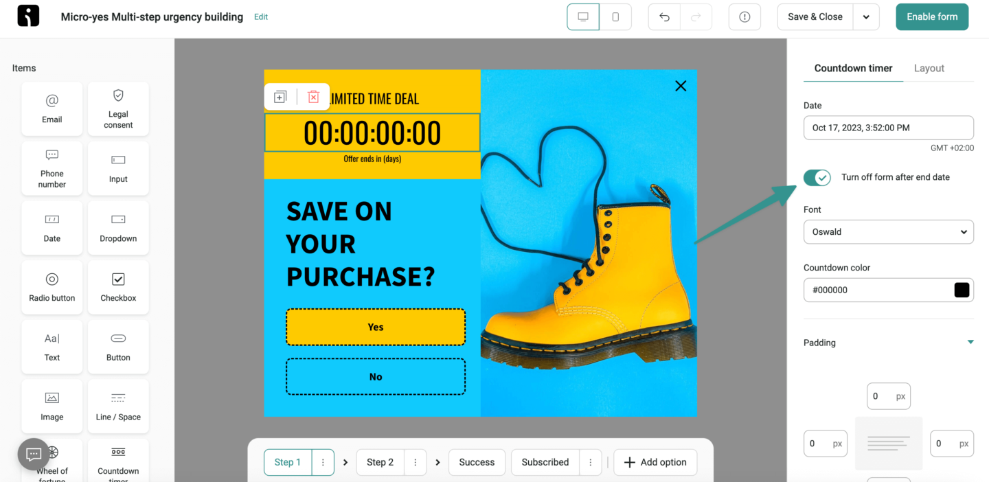
Task: Open Subscribed options menu
Action: 591,462
